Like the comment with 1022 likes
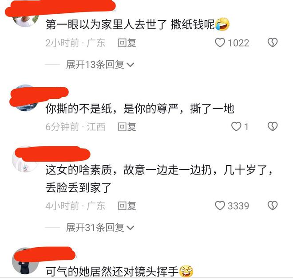293x280 pixels. pos(220,43)
